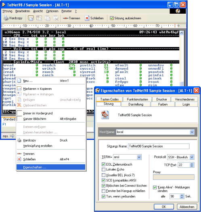Viewport: 201px width, 212px height.
Task: Click the Keep Alive seconds spinner arrows
Action: click(x=182, y=196)
